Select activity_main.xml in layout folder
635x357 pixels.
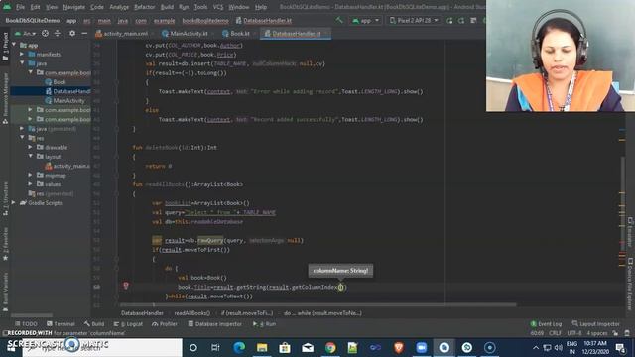(67, 166)
